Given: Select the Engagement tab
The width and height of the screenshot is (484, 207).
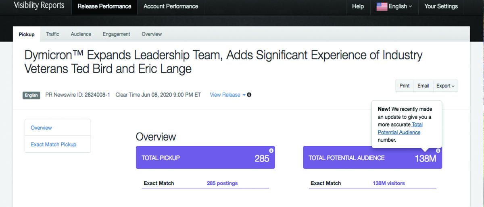Looking at the screenshot, I should coord(116,34).
